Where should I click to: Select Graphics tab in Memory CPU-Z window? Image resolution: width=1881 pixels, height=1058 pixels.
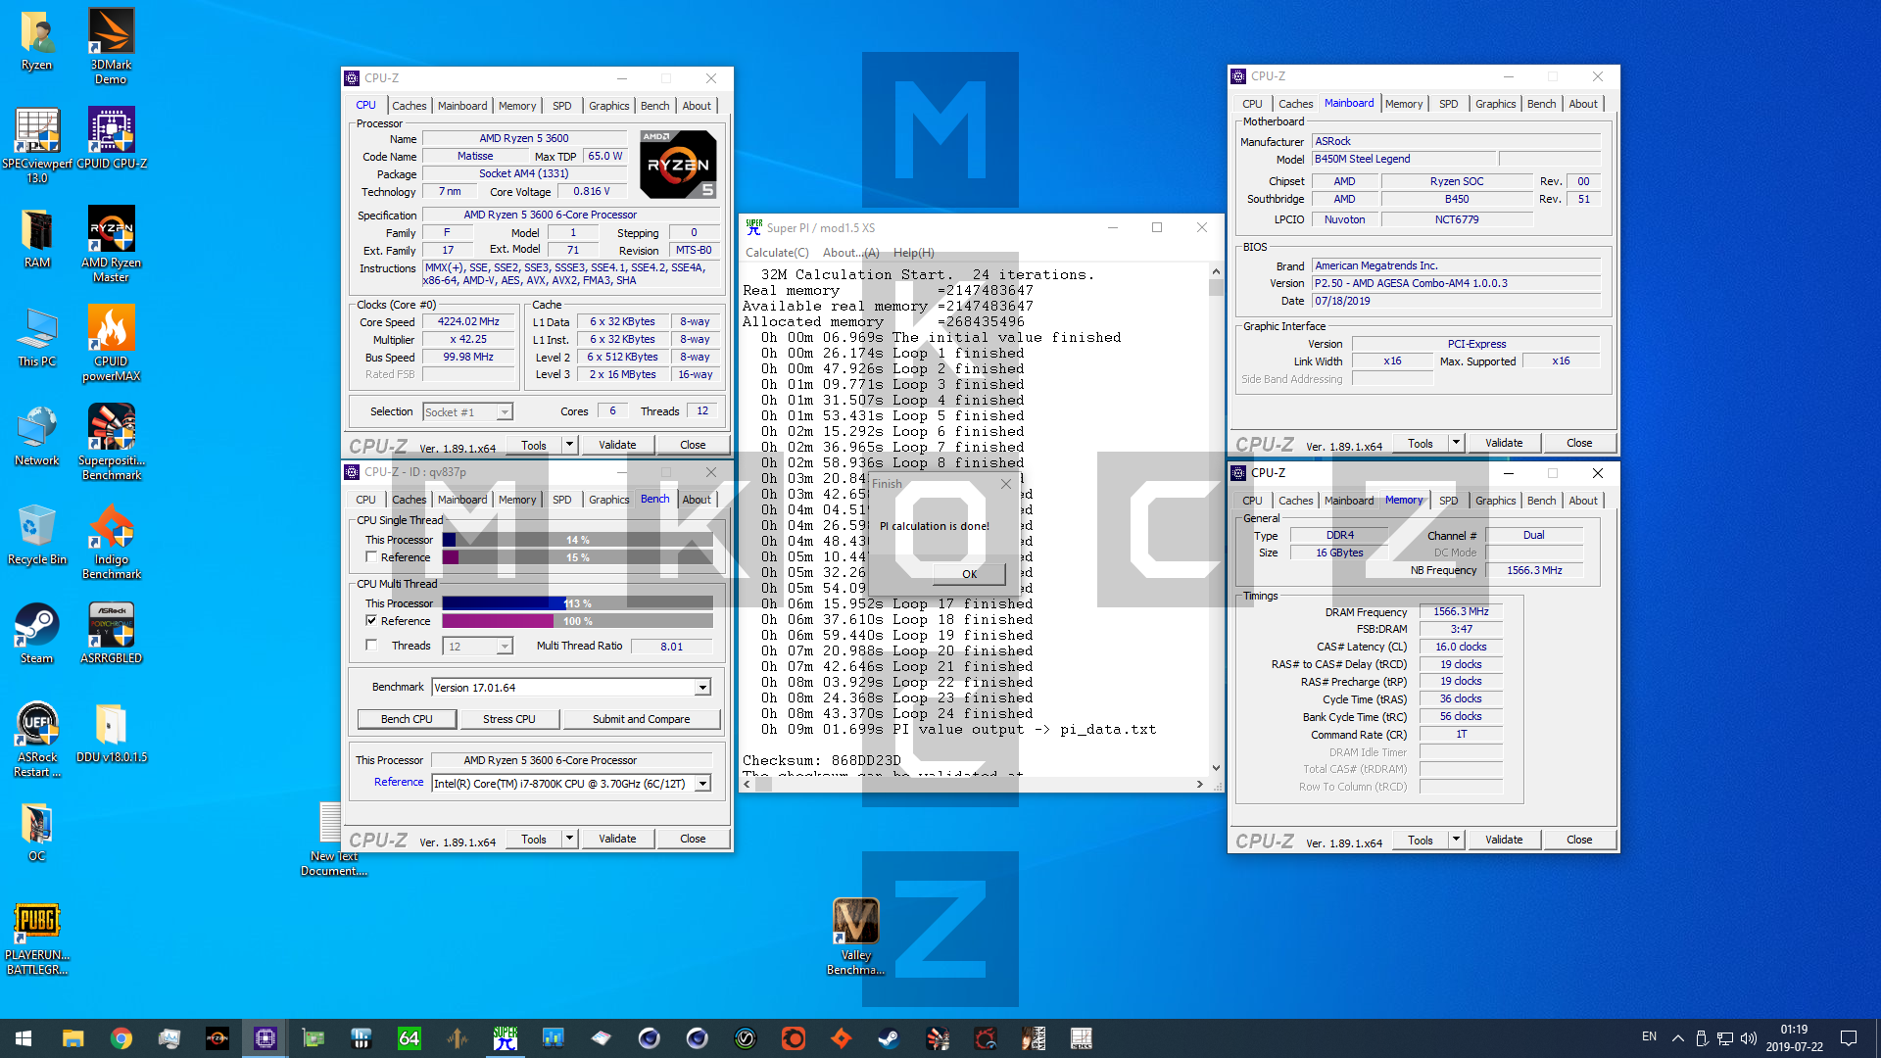click(1495, 501)
